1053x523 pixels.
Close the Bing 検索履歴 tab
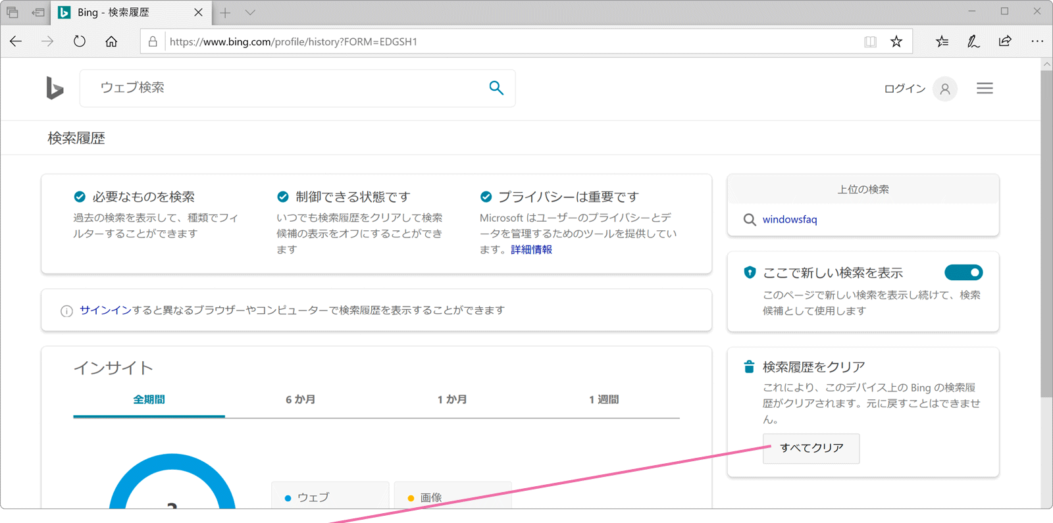pyautogui.click(x=198, y=12)
